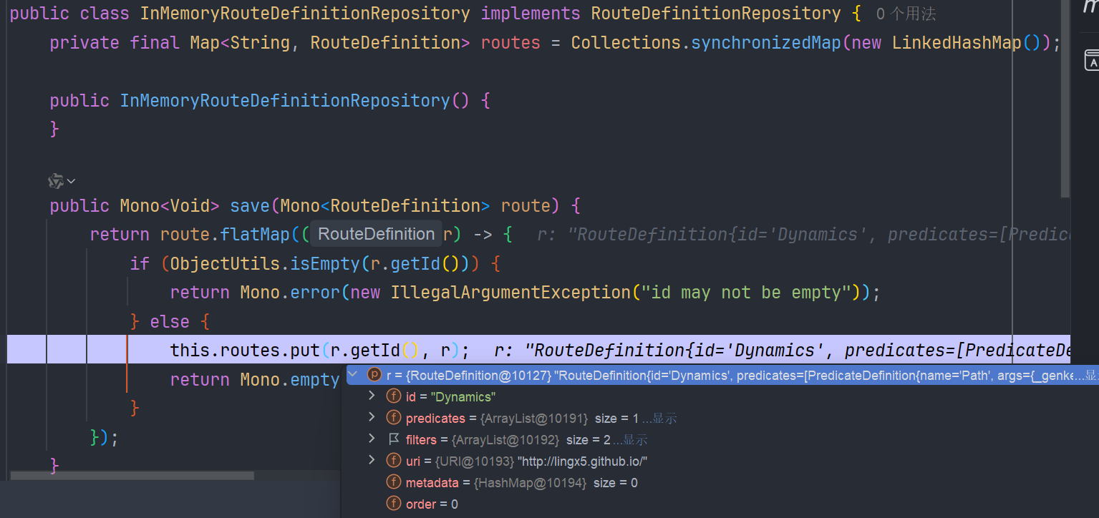
Task: Collapse the r RouteDefinition node
Action: pyautogui.click(x=352, y=373)
